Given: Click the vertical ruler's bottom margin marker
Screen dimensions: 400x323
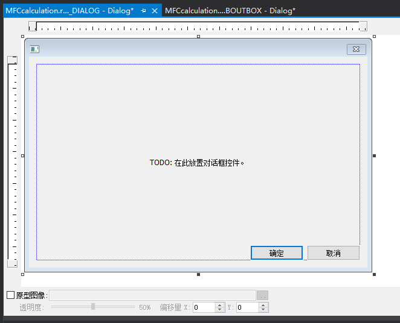Looking at the screenshot, I should (12, 263).
